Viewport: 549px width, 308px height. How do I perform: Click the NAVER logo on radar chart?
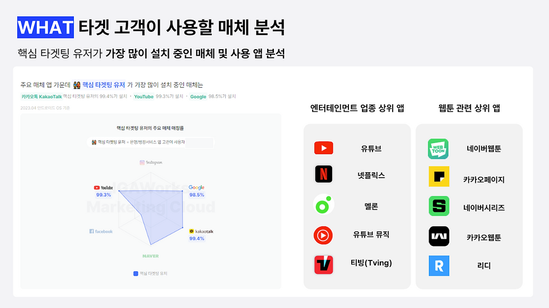[151, 256]
